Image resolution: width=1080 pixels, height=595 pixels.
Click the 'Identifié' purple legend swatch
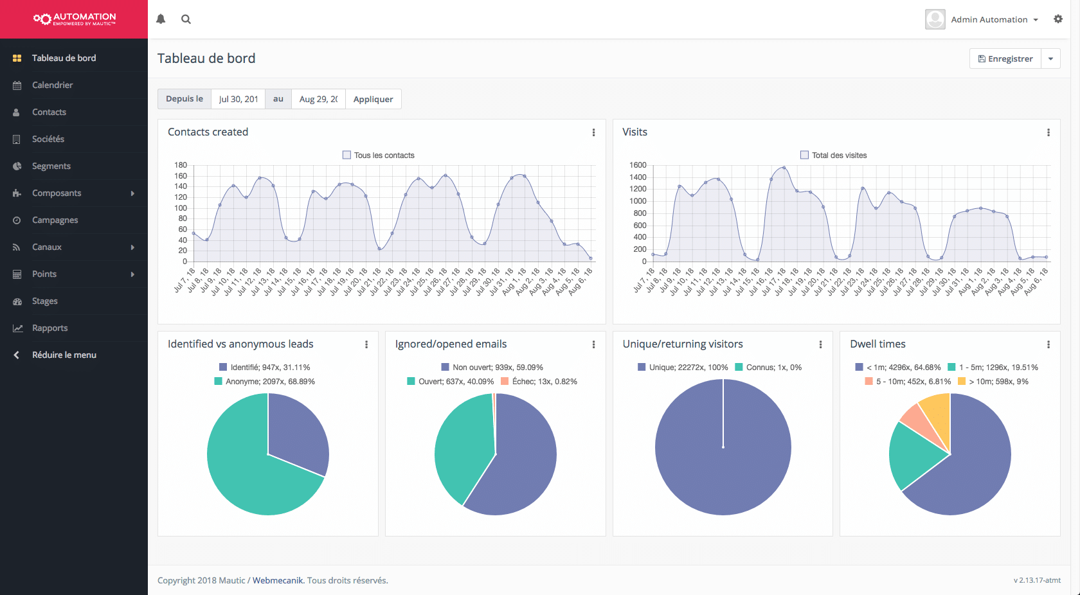pos(223,368)
